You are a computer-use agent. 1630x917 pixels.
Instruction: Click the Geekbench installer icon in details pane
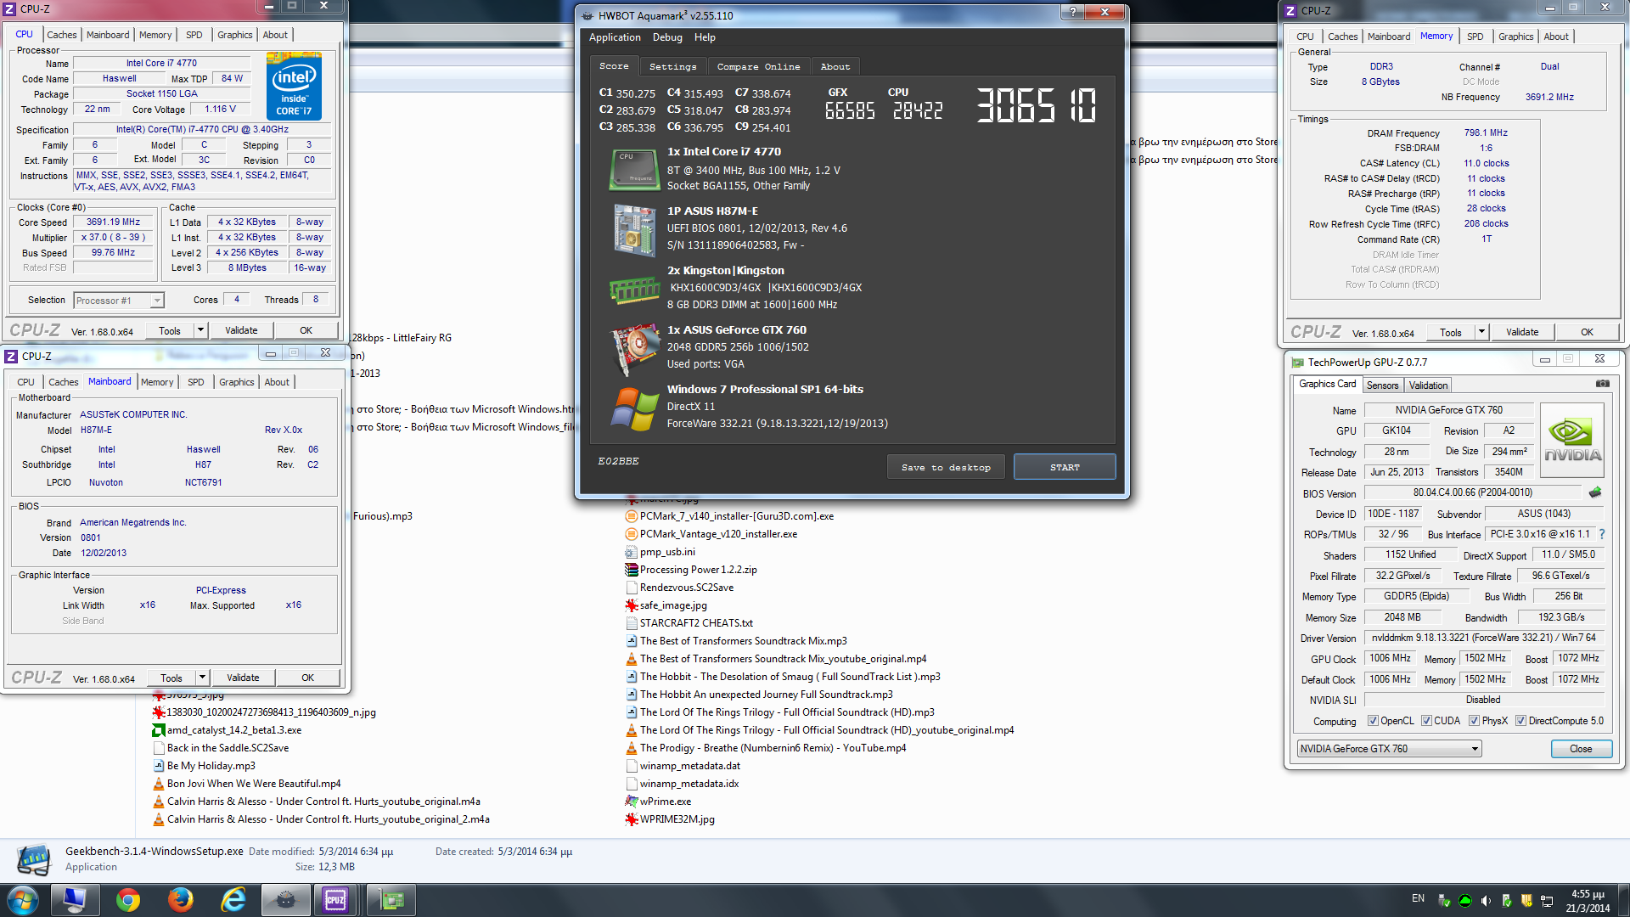(x=34, y=859)
